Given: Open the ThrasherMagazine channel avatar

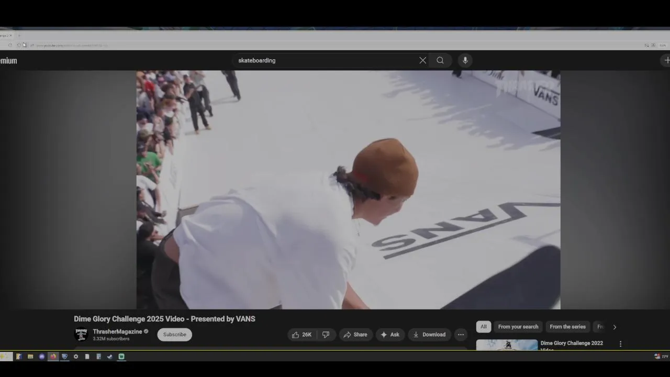Looking at the screenshot, I should coord(81,334).
